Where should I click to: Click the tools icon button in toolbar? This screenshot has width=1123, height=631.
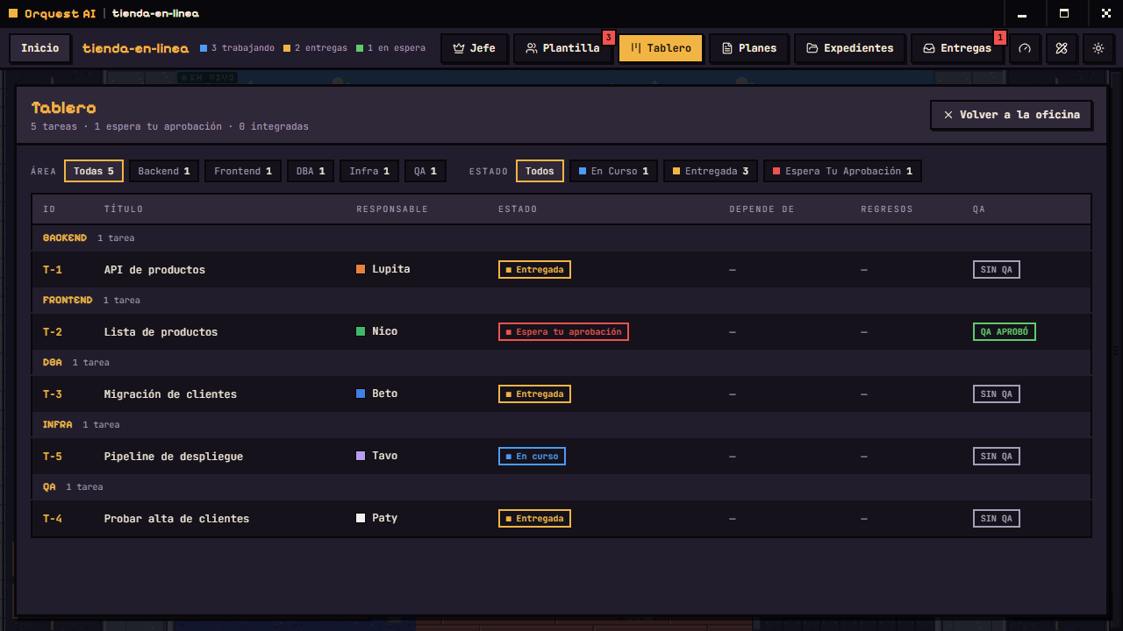click(x=1062, y=48)
